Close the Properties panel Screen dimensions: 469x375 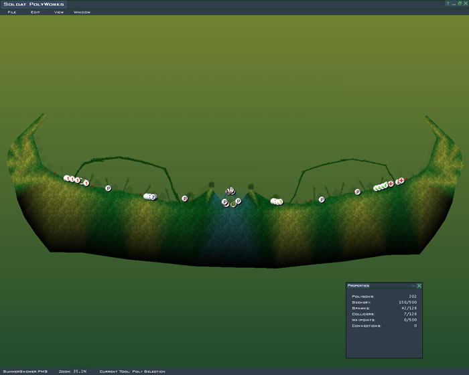tap(419, 285)
